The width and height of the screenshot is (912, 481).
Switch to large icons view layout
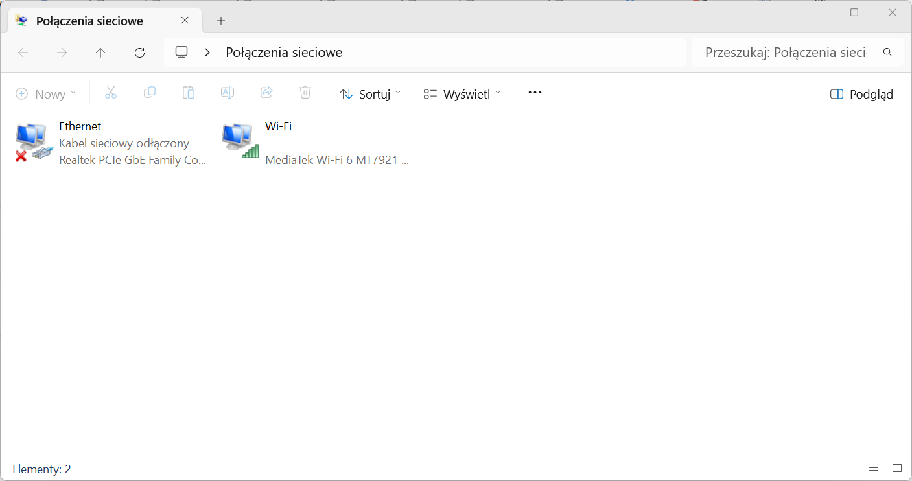[897, 469]
